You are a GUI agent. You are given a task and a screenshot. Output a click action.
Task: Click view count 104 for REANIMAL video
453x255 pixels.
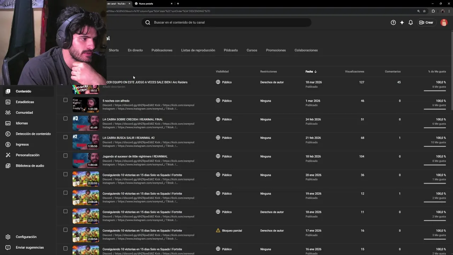(x=361, y=157)
